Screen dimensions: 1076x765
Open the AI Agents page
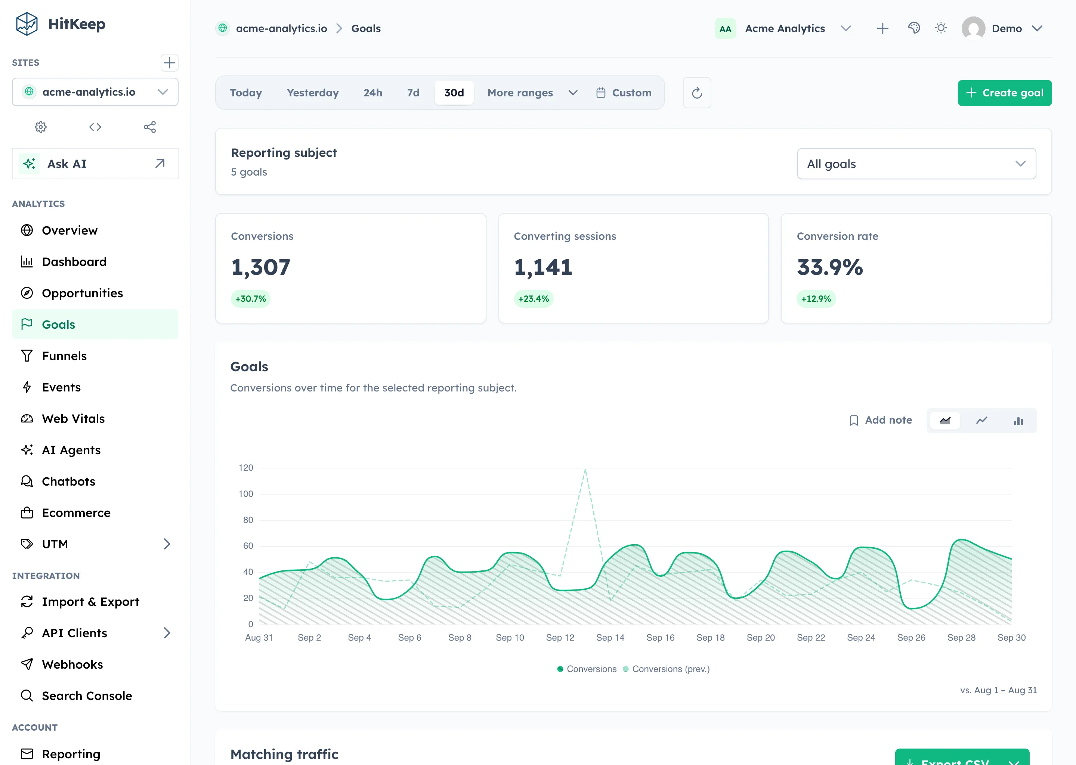click(95, 450)
